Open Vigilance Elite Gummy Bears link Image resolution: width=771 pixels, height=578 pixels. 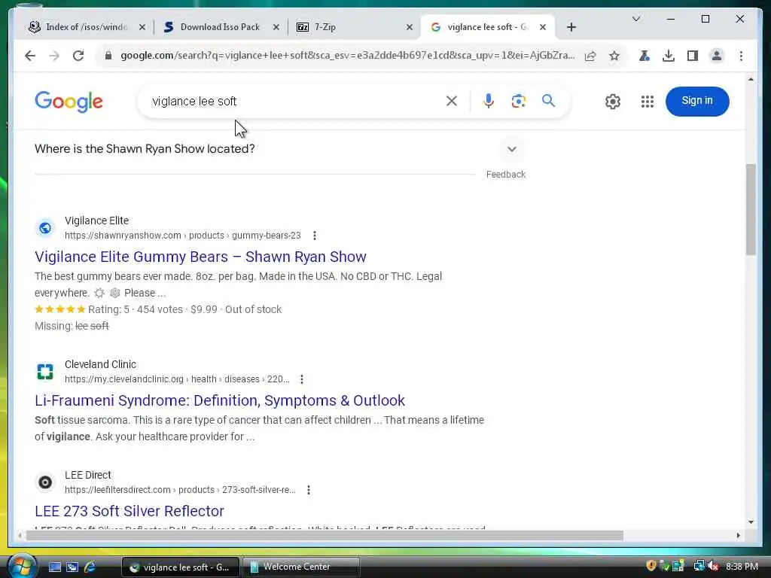pyautogui.click(x=200, y=257)
